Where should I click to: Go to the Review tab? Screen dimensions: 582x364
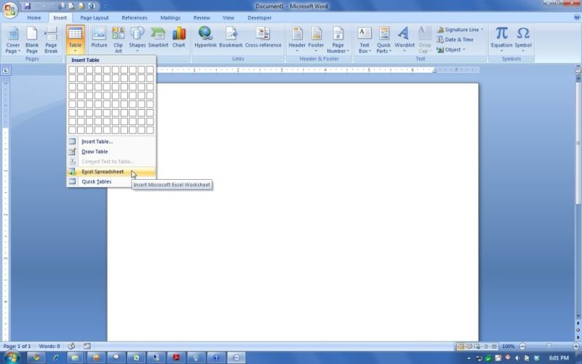tap(202, 17)
